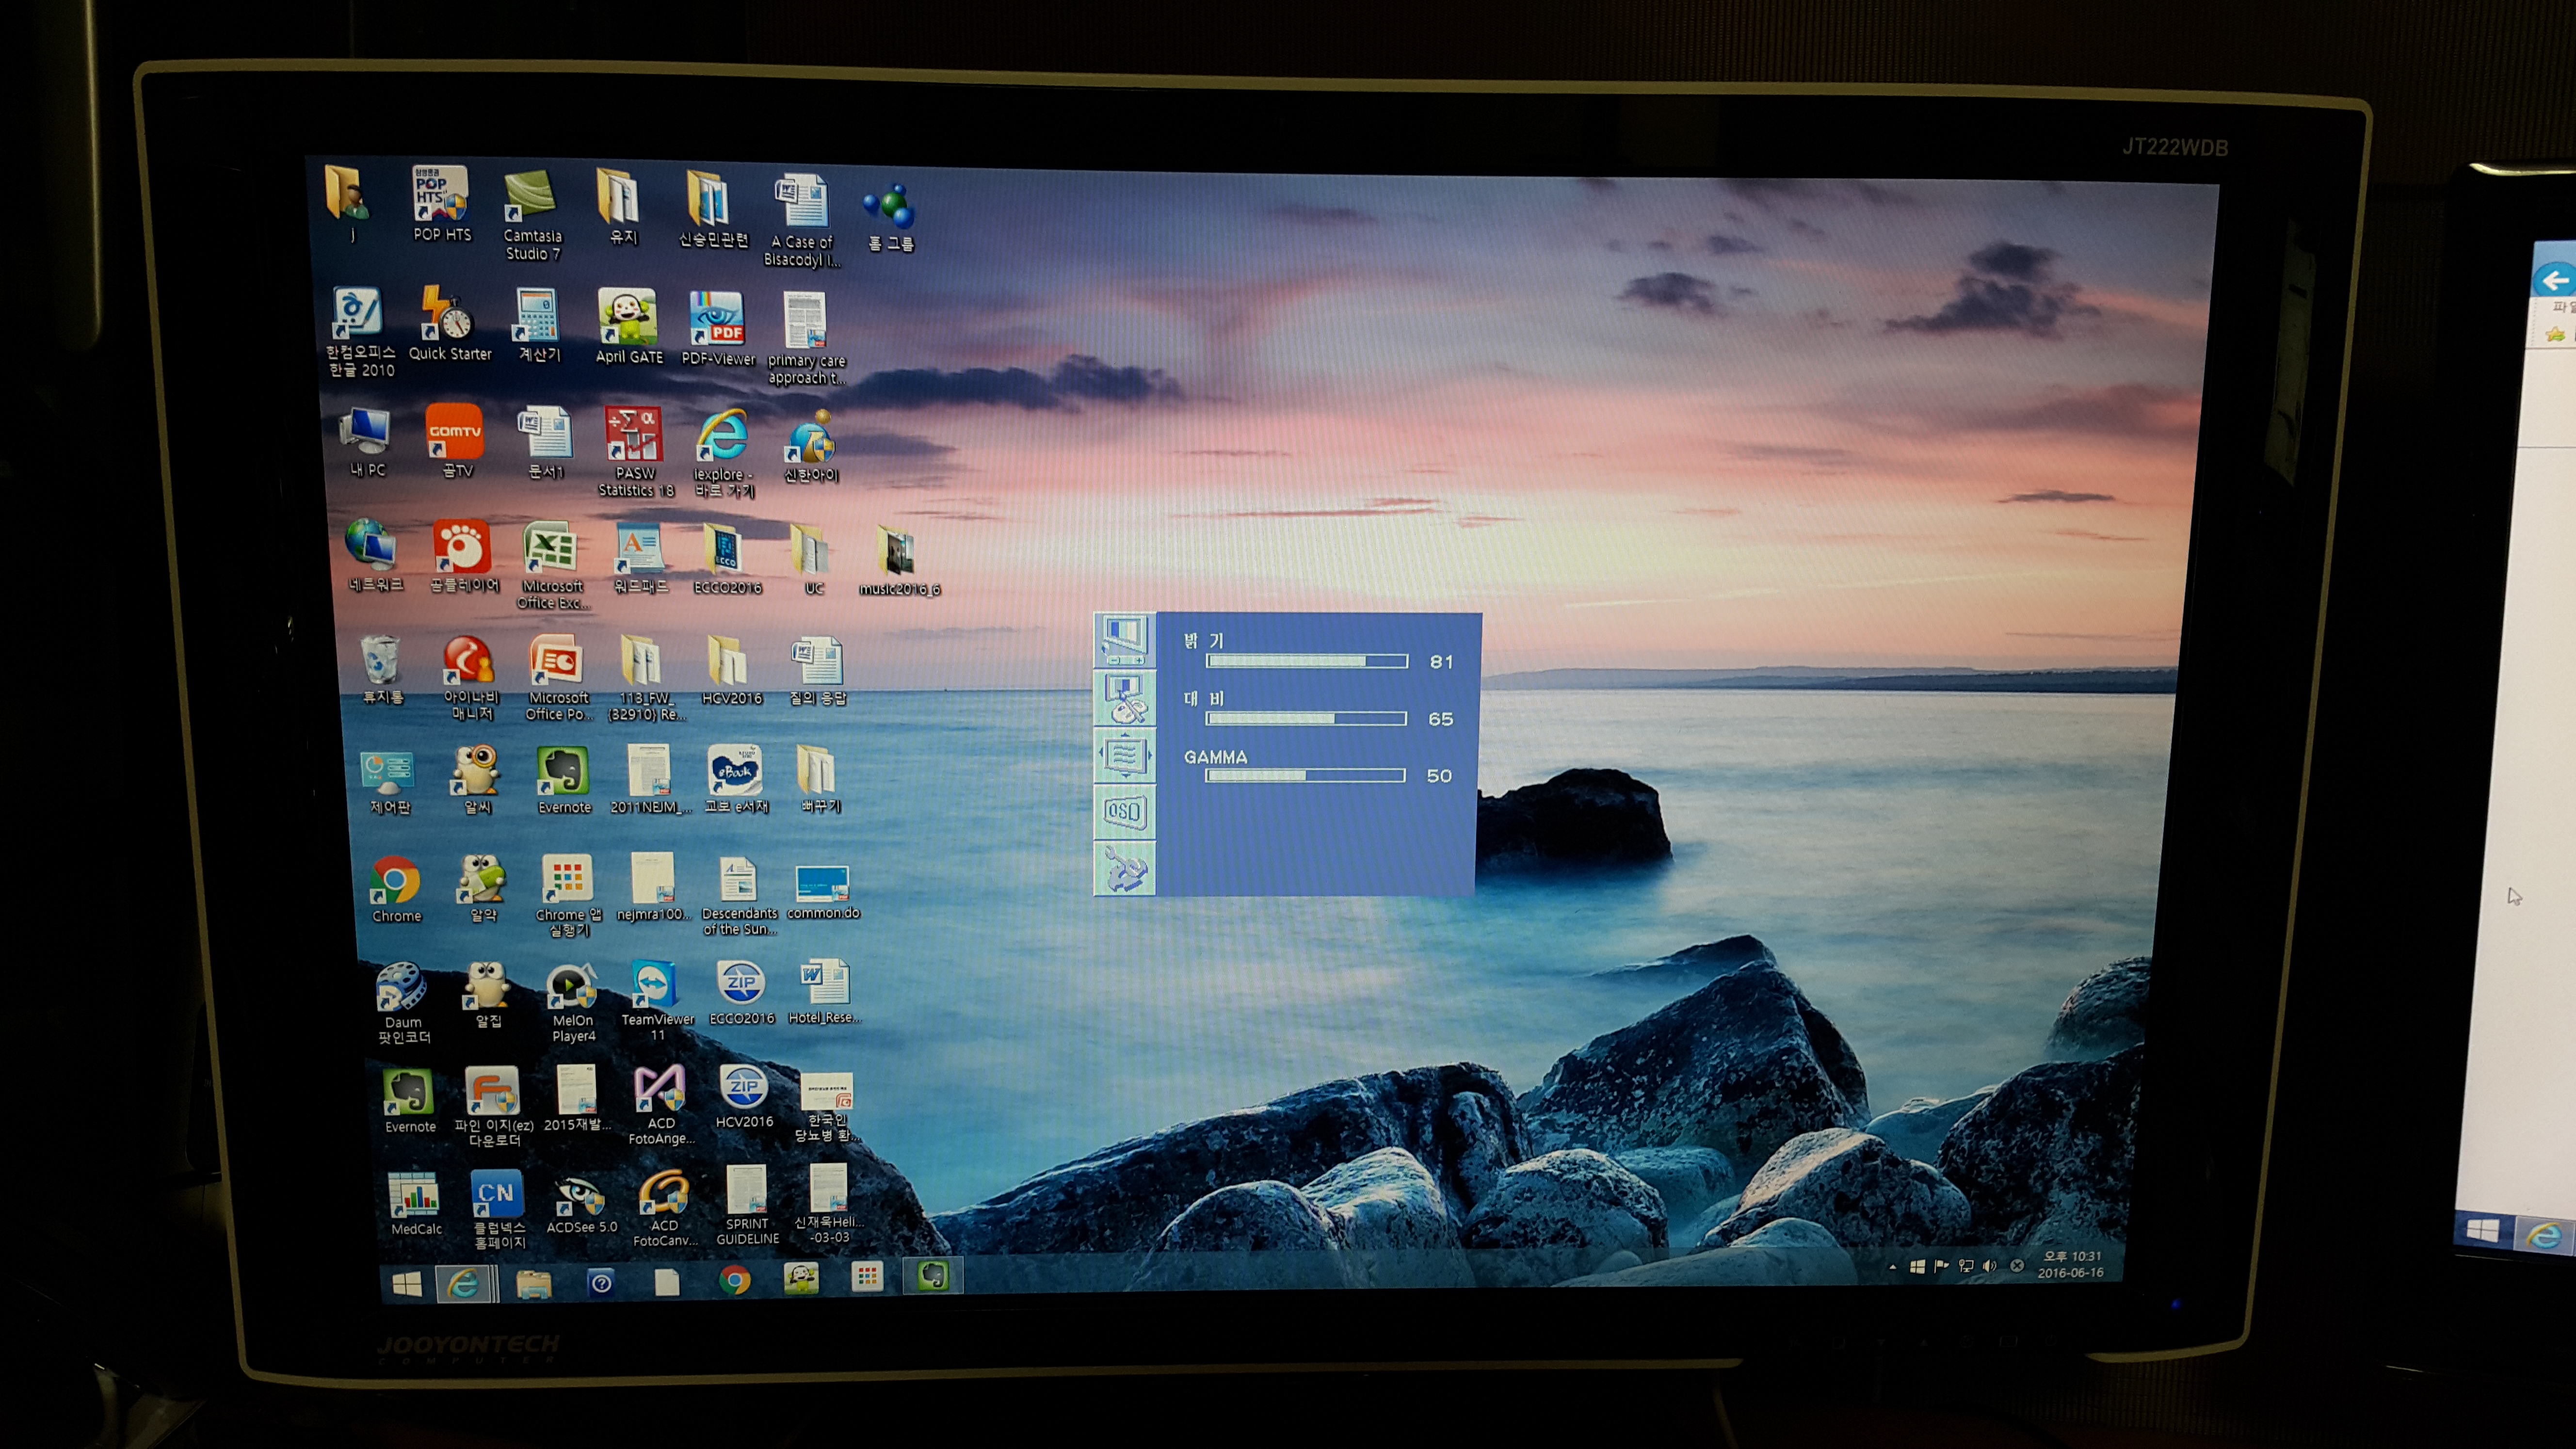Viewport: 2576px width, 1449px height.
Task: Adjust the GAMMA slider
Action: (x=1305, y=775)
